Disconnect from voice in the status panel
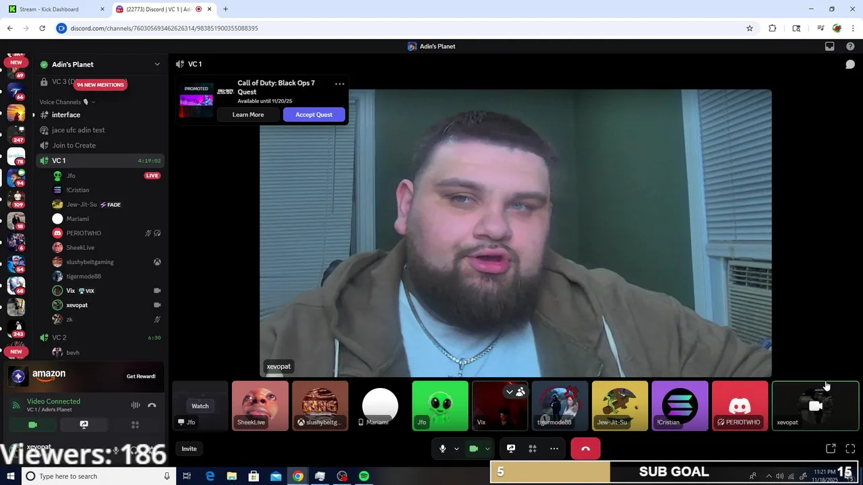Screen dimensions: 863x485 [152, 405]
